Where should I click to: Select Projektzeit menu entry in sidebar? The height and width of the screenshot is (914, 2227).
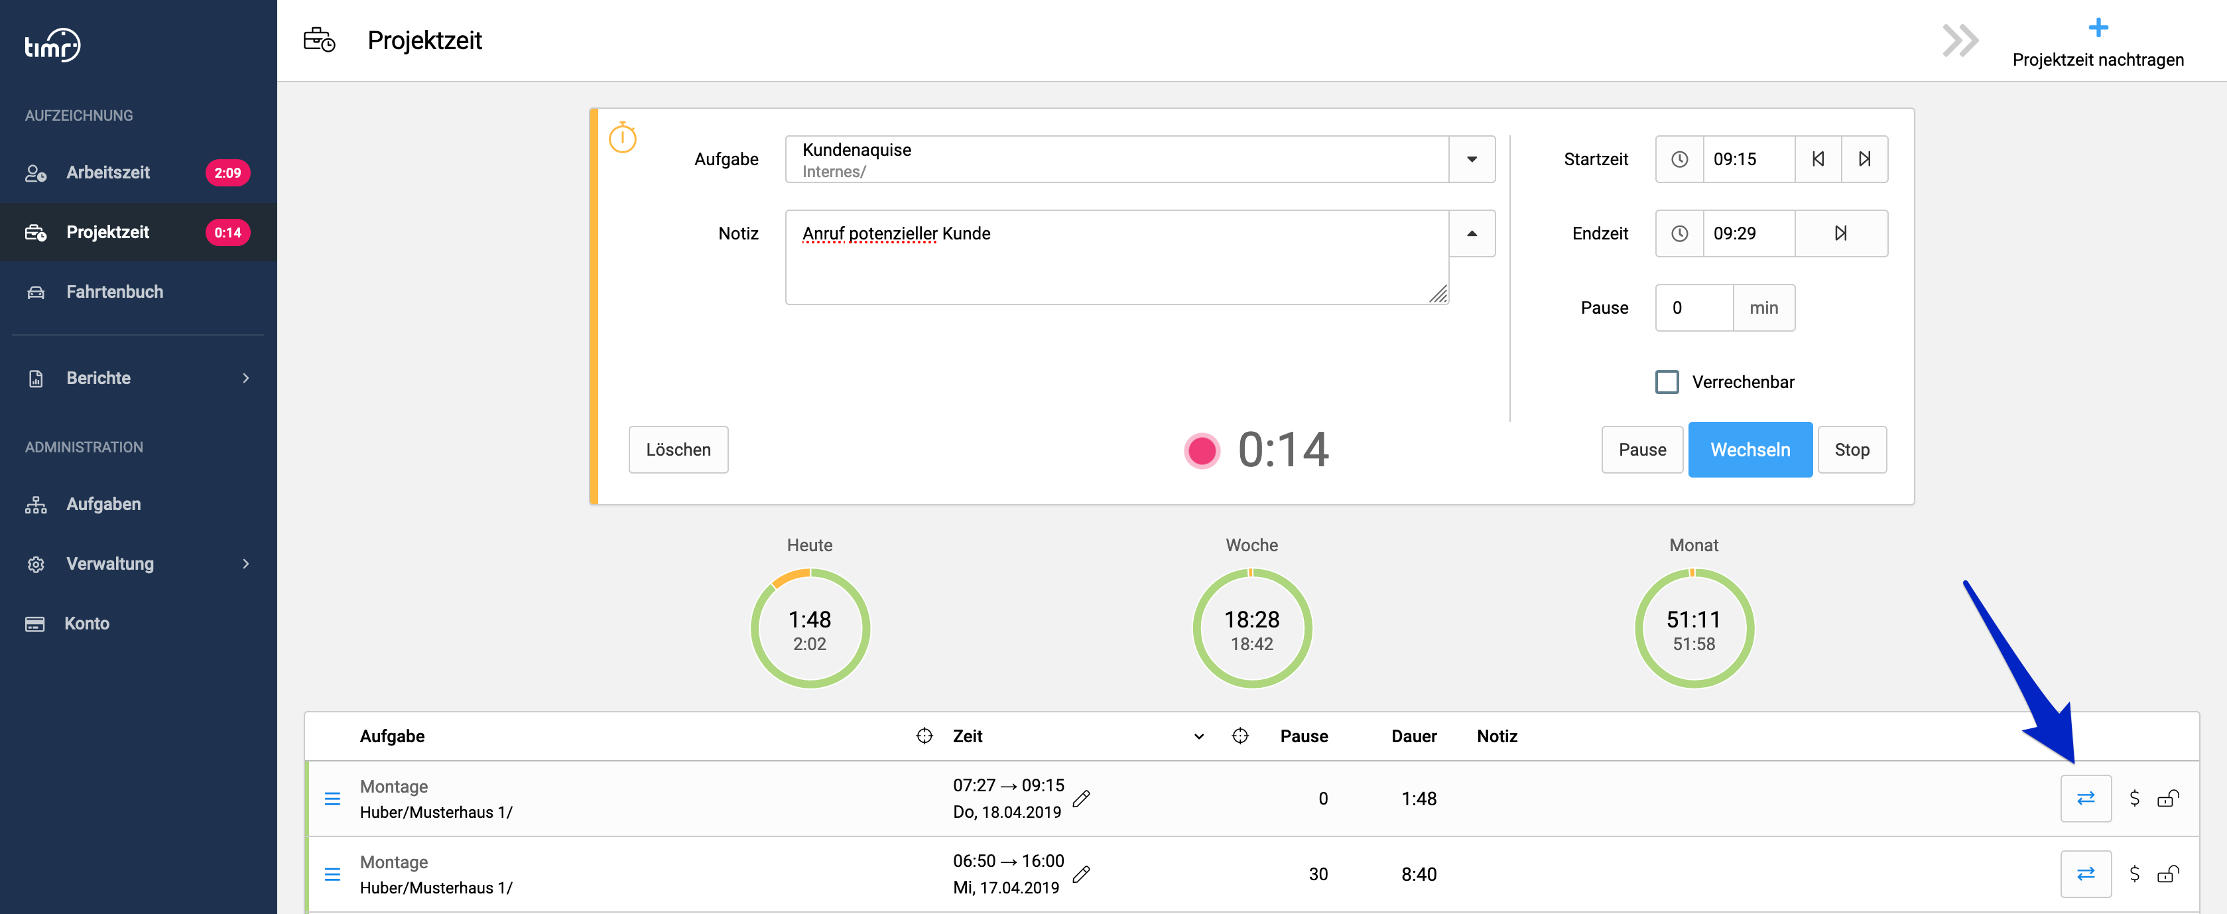(139, 231)
